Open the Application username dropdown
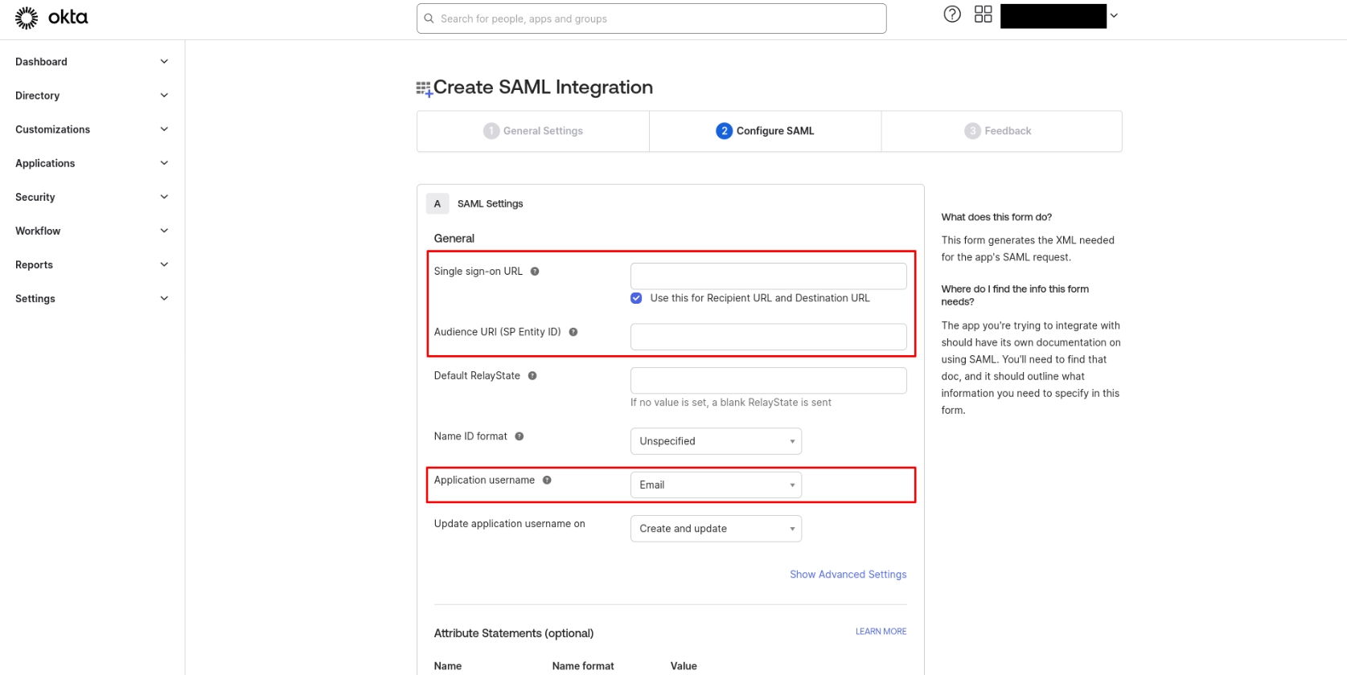The image size is (1347, 675). 716,485
